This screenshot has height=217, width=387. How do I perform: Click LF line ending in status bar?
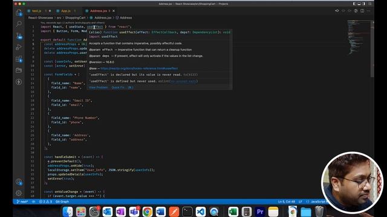click(301, 201)
